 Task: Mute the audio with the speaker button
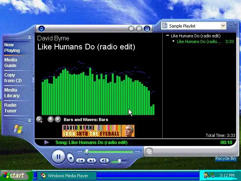tap(104, 161)
